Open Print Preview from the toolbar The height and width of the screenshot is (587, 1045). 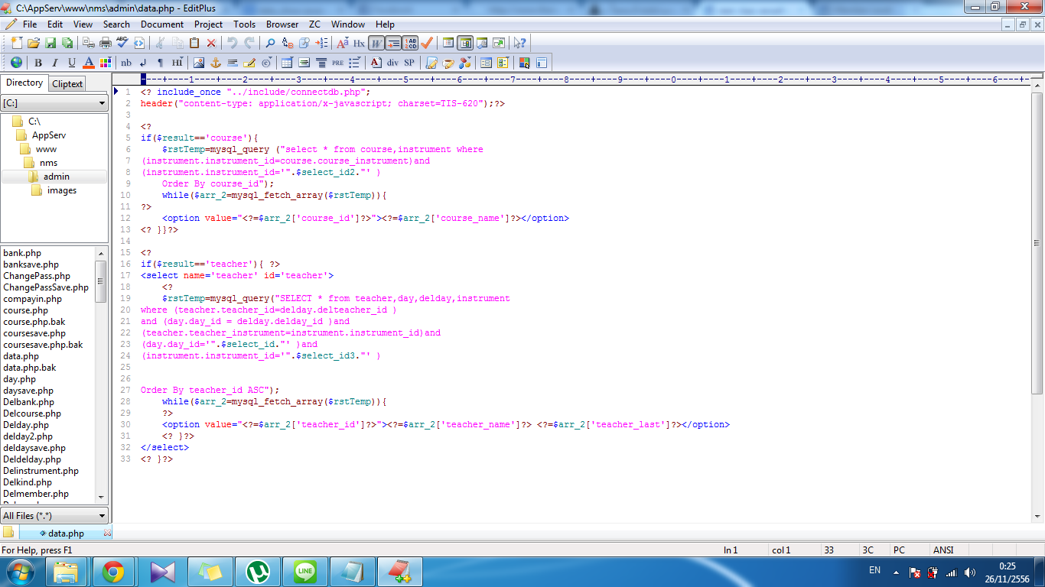point(88,43)
